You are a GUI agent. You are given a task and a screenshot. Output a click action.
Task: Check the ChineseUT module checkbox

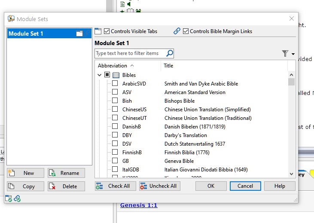(115, 118)
